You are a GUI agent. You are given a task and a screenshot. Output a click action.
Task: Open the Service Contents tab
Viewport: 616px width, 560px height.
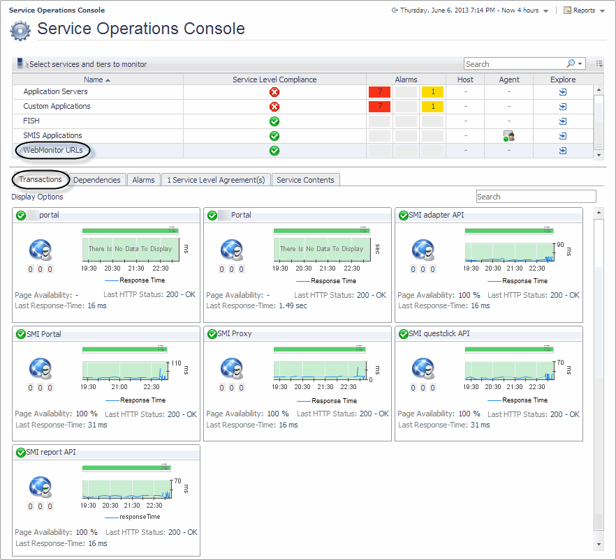[x=305, y=180]
